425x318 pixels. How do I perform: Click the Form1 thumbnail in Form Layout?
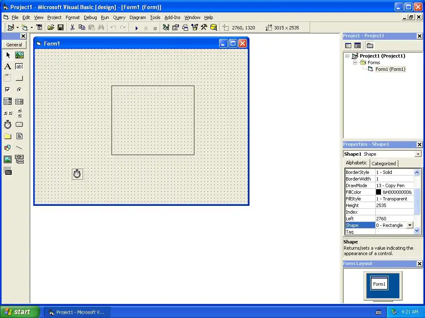point(379,283)
